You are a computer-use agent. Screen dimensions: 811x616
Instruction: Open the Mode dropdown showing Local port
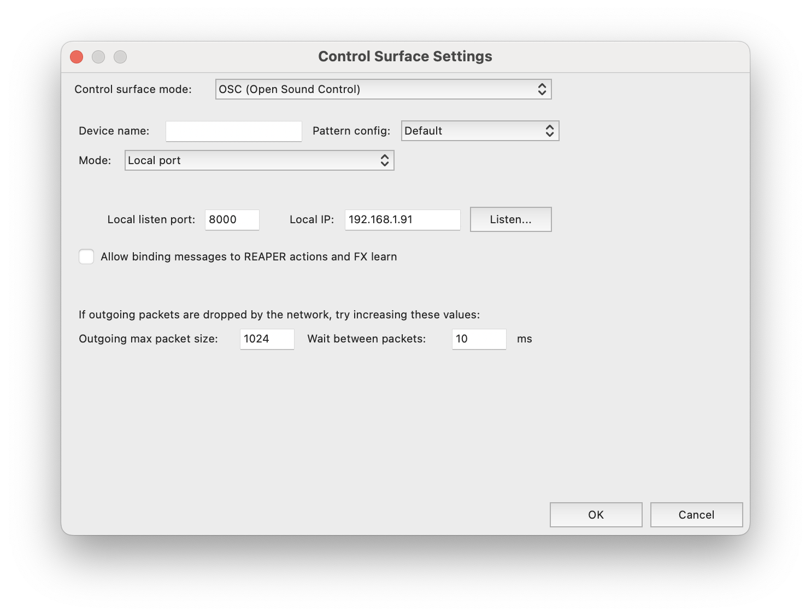click(259, 160)
